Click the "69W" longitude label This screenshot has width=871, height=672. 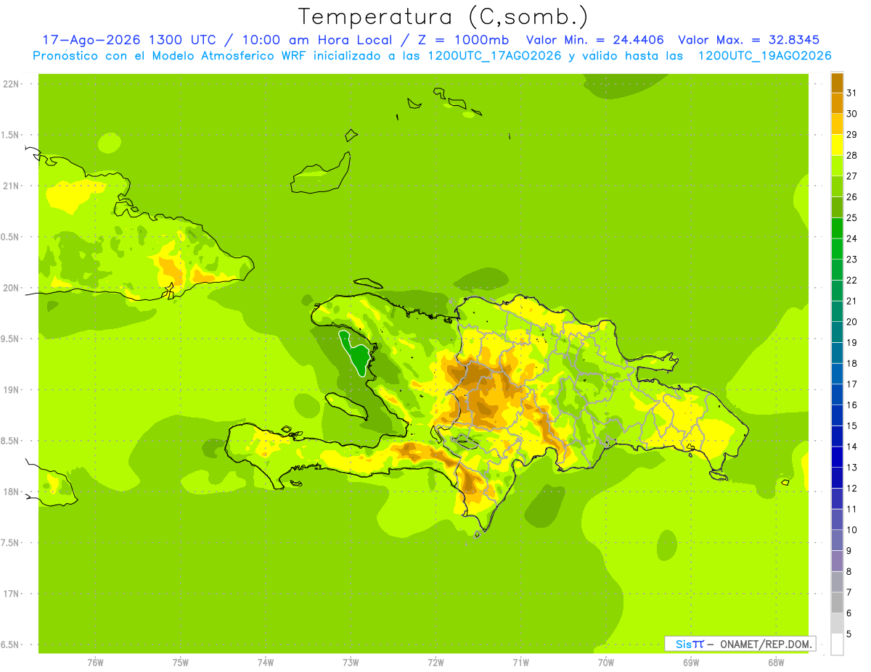[x=691, y=662]
